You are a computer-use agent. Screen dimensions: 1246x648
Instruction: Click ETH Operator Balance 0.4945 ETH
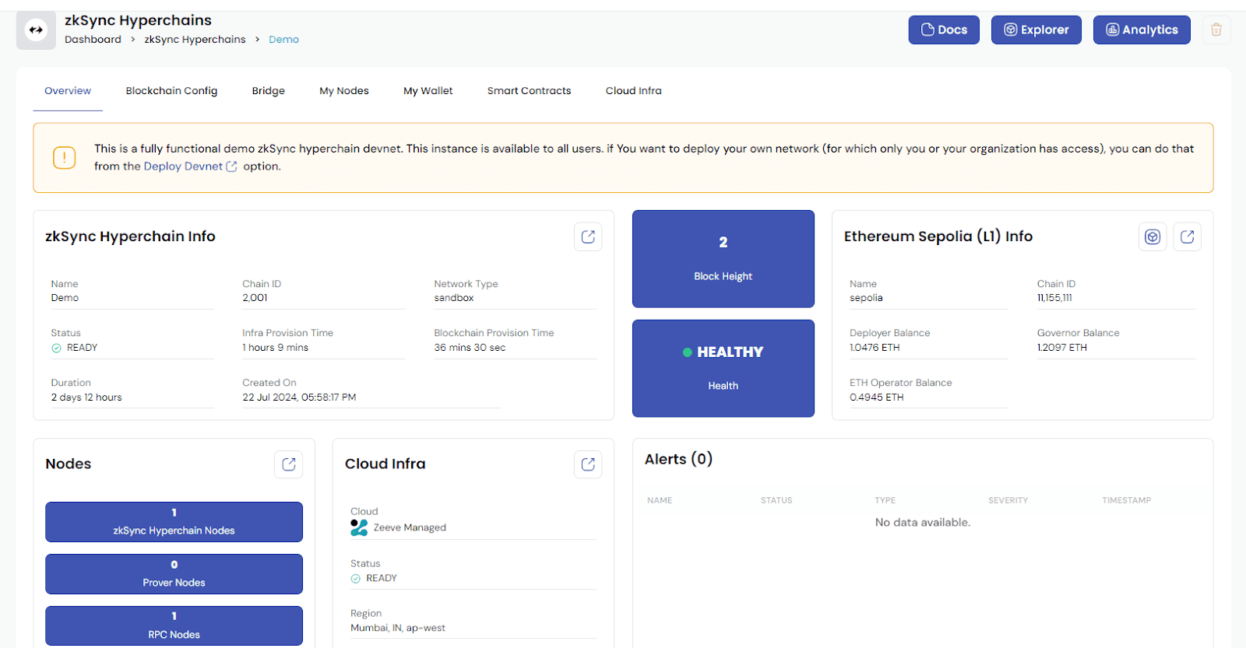coord(877,398)
